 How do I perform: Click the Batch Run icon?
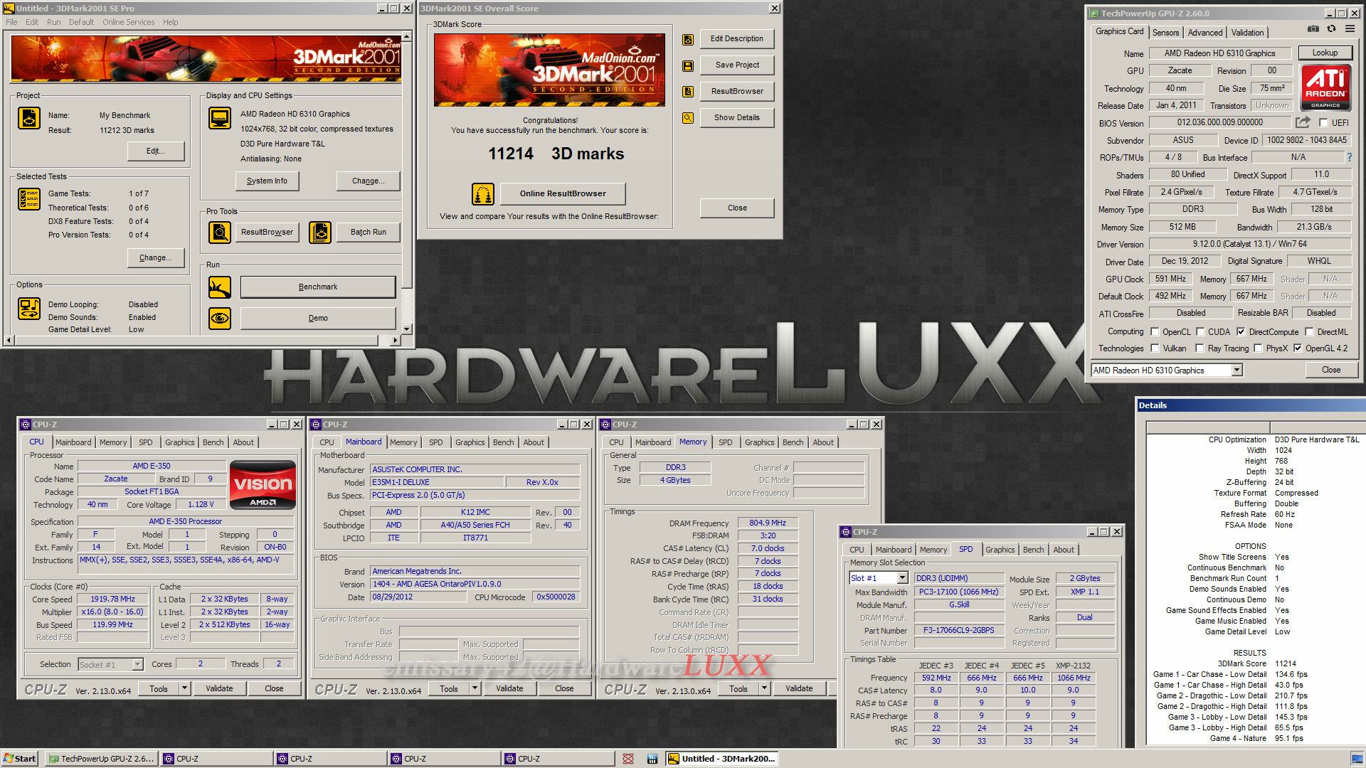[320, 232]
